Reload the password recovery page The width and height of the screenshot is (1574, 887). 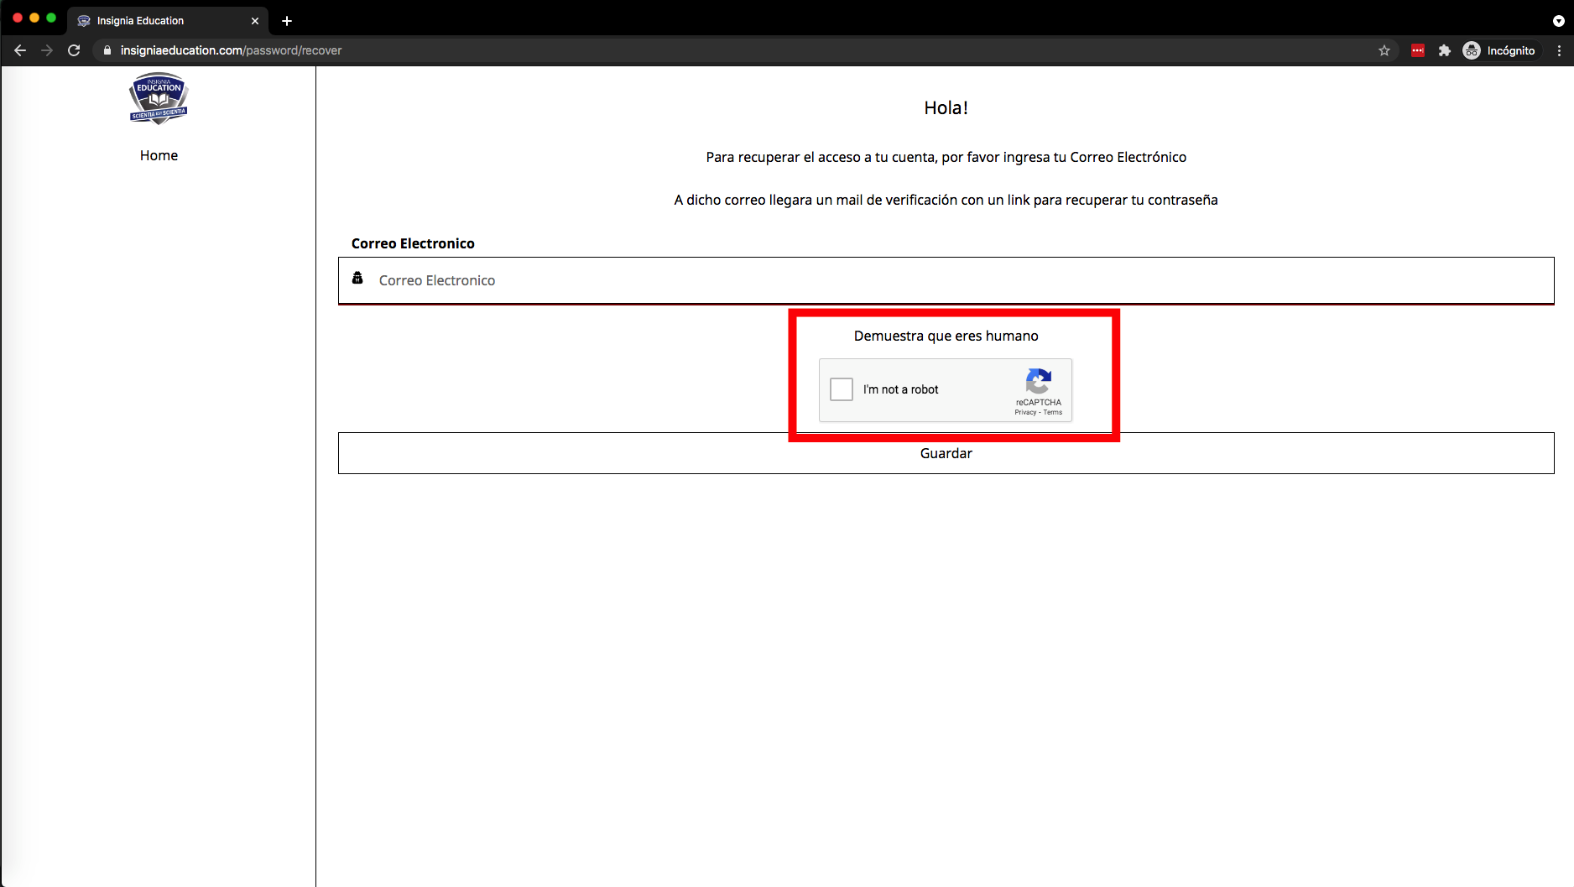coord(74,50)
